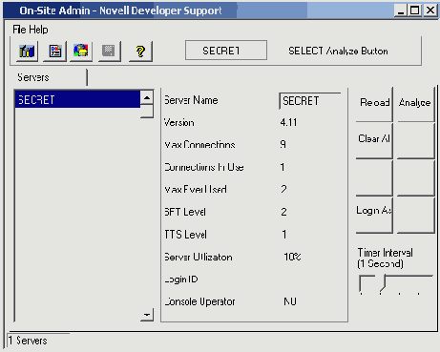This screenshot has width=440, height=352.
Task: Click the Reload button
Action: [374, 104]
